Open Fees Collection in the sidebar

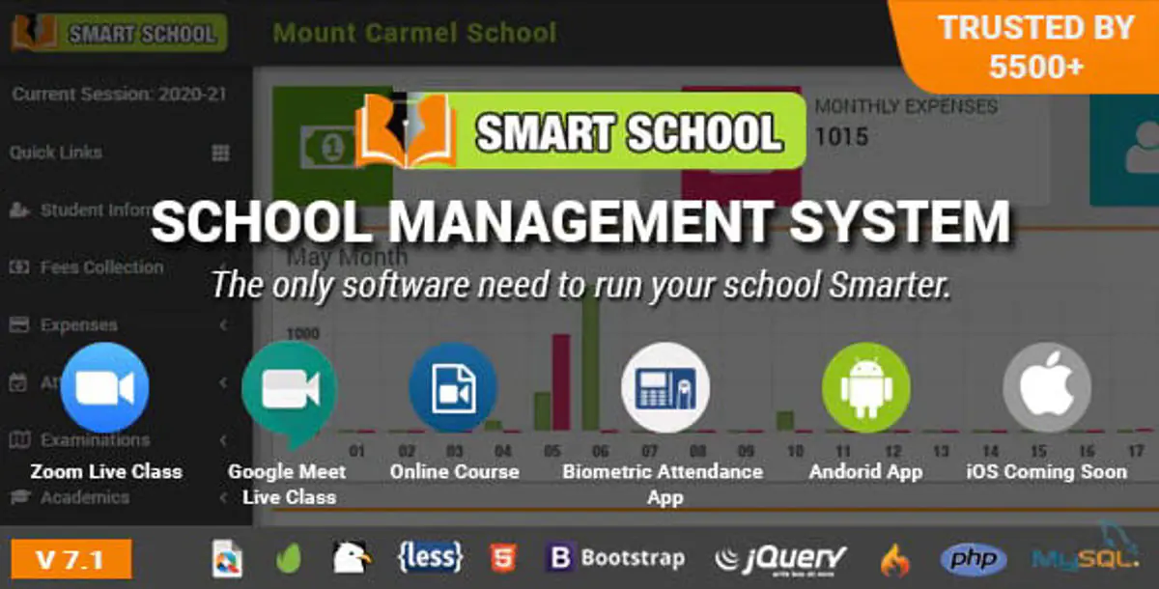[x=101, y=267]
